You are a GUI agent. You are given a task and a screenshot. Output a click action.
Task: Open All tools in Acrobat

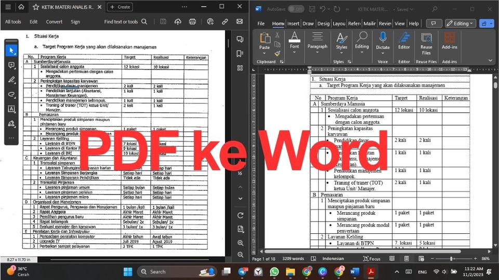point(13,22)
